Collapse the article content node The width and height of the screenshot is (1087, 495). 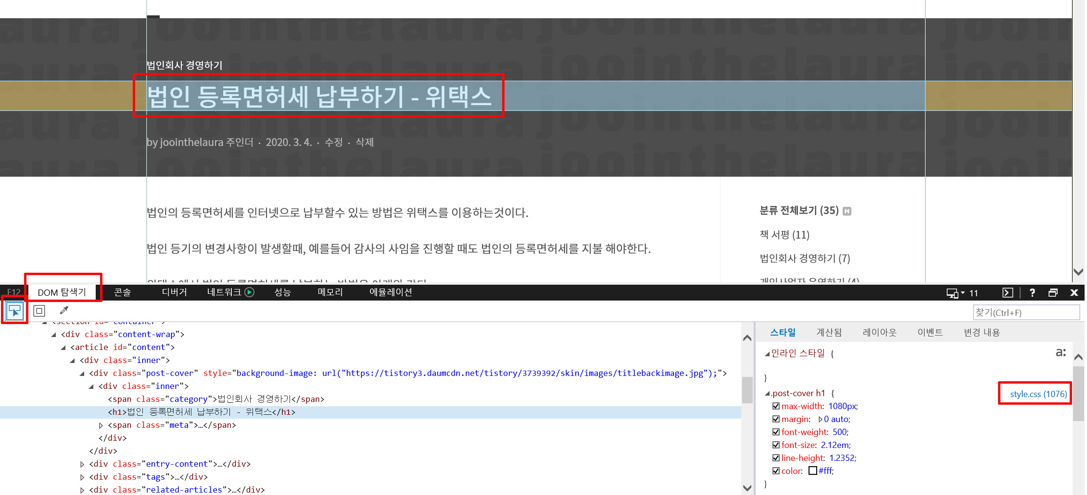[x=63, y=348]
